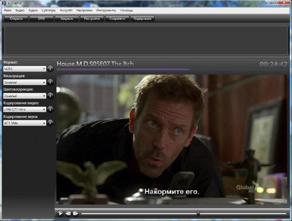This screenshot has height=221, width=292.
Task: Open the Аудио menu
Action: (33, 10)
